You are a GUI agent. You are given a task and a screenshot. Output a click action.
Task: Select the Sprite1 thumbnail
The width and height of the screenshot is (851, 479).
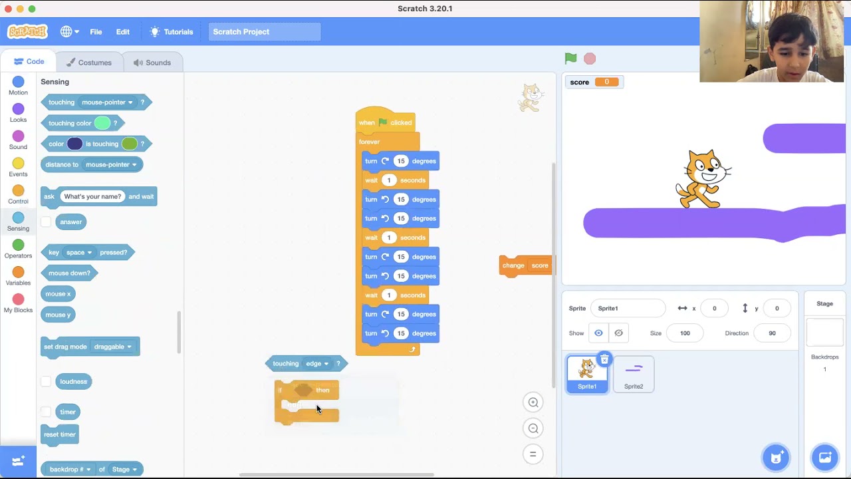(587, 375)
